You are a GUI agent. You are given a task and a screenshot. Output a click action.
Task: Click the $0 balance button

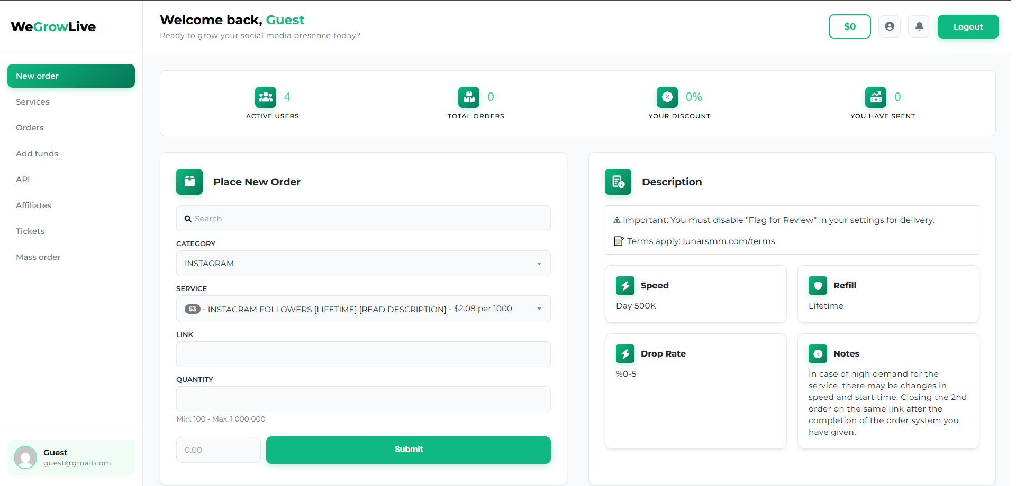click(849, 26)
